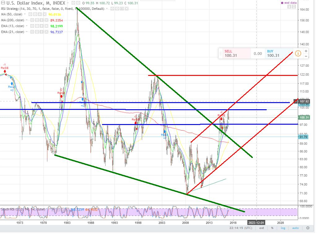Click the SELL 100.31 button
The width and height of the screenshot is (317, 237).
[237, 53]
